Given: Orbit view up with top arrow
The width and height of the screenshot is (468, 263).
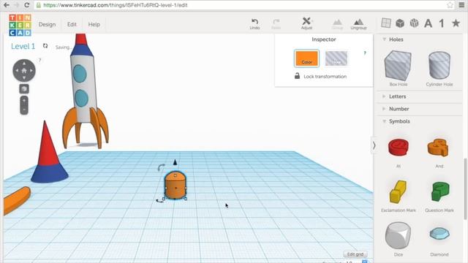Looking at the screenshot, I should pyautogui.click(x=24, y=64).
